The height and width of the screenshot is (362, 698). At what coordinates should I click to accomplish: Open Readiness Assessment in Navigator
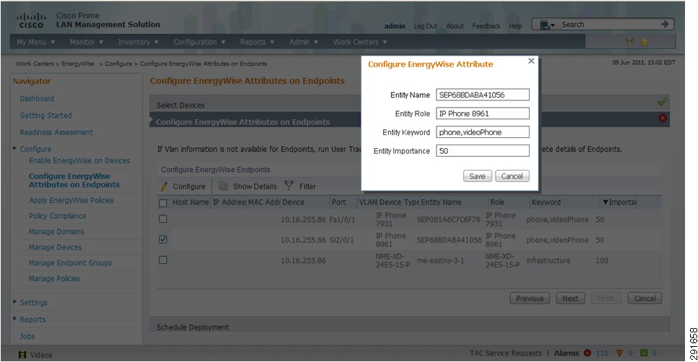tap(56, 132)
